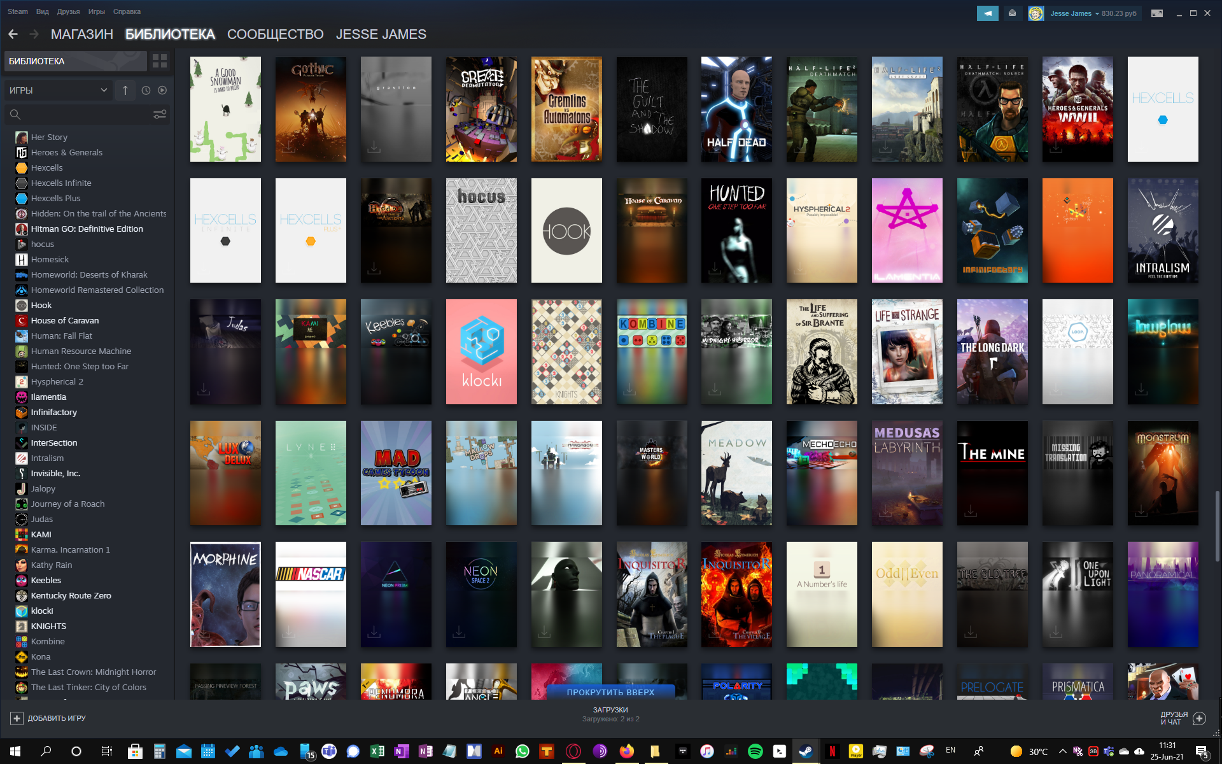Select Her Story in list

click(x=49, y=138)
